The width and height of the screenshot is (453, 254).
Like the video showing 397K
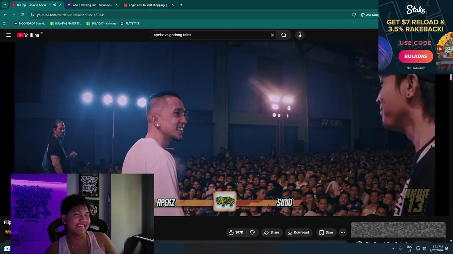coord(236,232)
